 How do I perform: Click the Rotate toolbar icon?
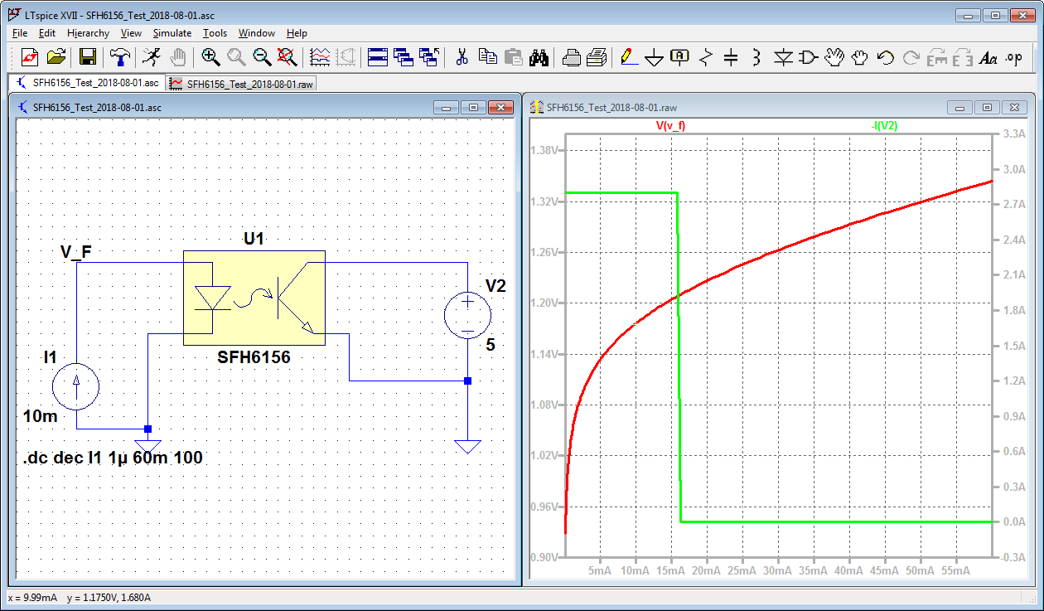tap(936, 57)
